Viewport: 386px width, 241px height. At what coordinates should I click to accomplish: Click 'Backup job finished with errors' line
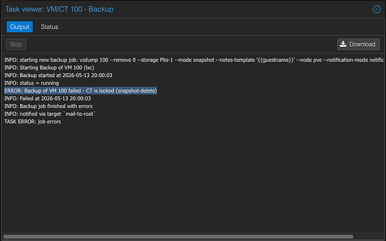click(x=48, y=106)
